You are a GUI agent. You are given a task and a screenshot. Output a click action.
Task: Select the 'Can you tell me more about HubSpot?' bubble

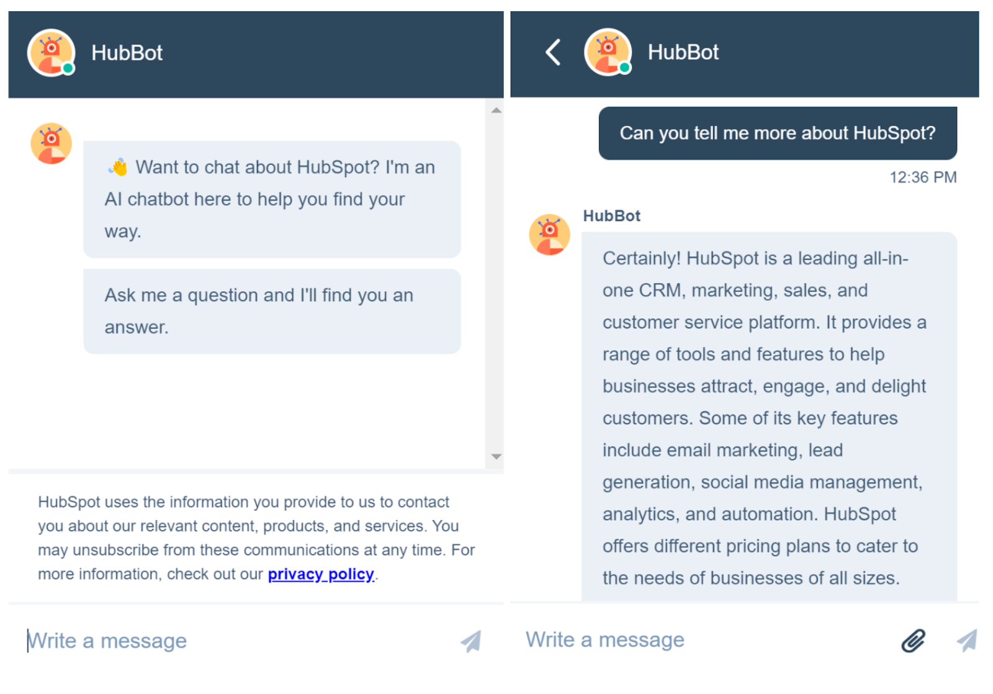[x=777, y=133]
